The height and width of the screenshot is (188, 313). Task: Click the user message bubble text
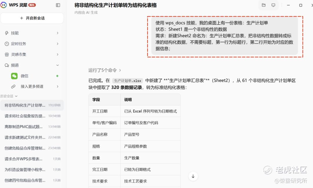(225, 36)
